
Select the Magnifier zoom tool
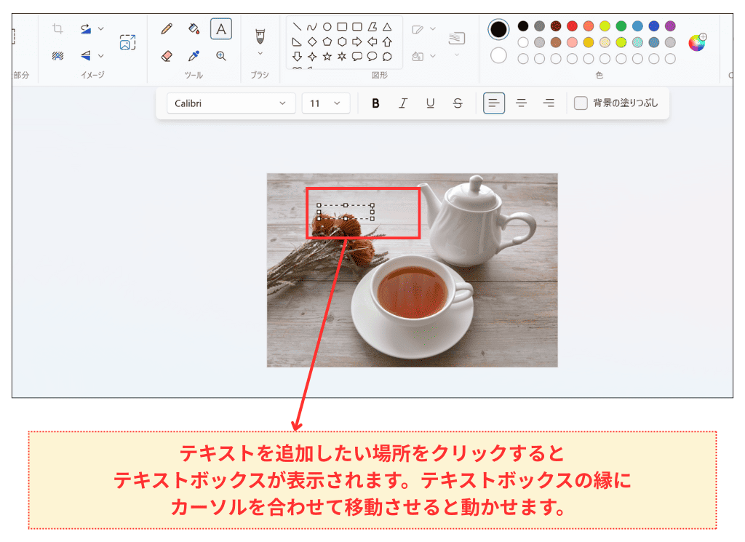(x=221, y=55)
